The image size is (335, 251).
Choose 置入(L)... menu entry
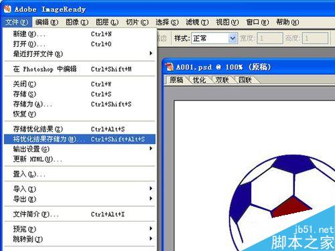tap(80, 174)
